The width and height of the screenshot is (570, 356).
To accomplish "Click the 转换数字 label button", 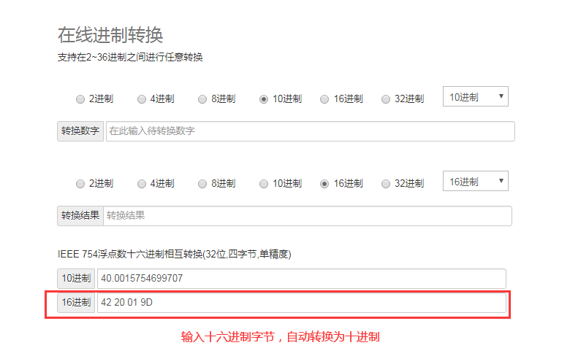I will click(x=80, y=131).
